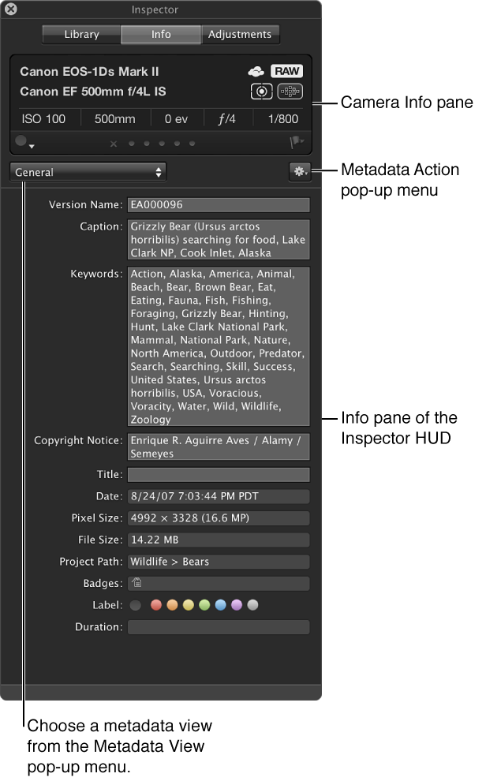Viewport: 486px width, 781px height.
Task: Open the color label dropdown in Camera Info pane
Action: (24, 142)
